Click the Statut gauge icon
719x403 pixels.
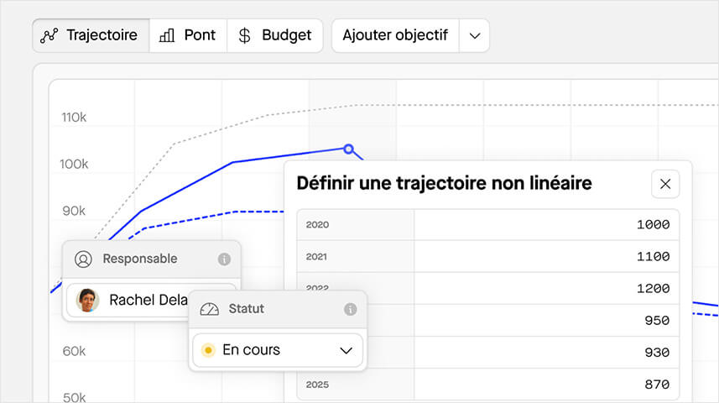click(x=210, y=309)
